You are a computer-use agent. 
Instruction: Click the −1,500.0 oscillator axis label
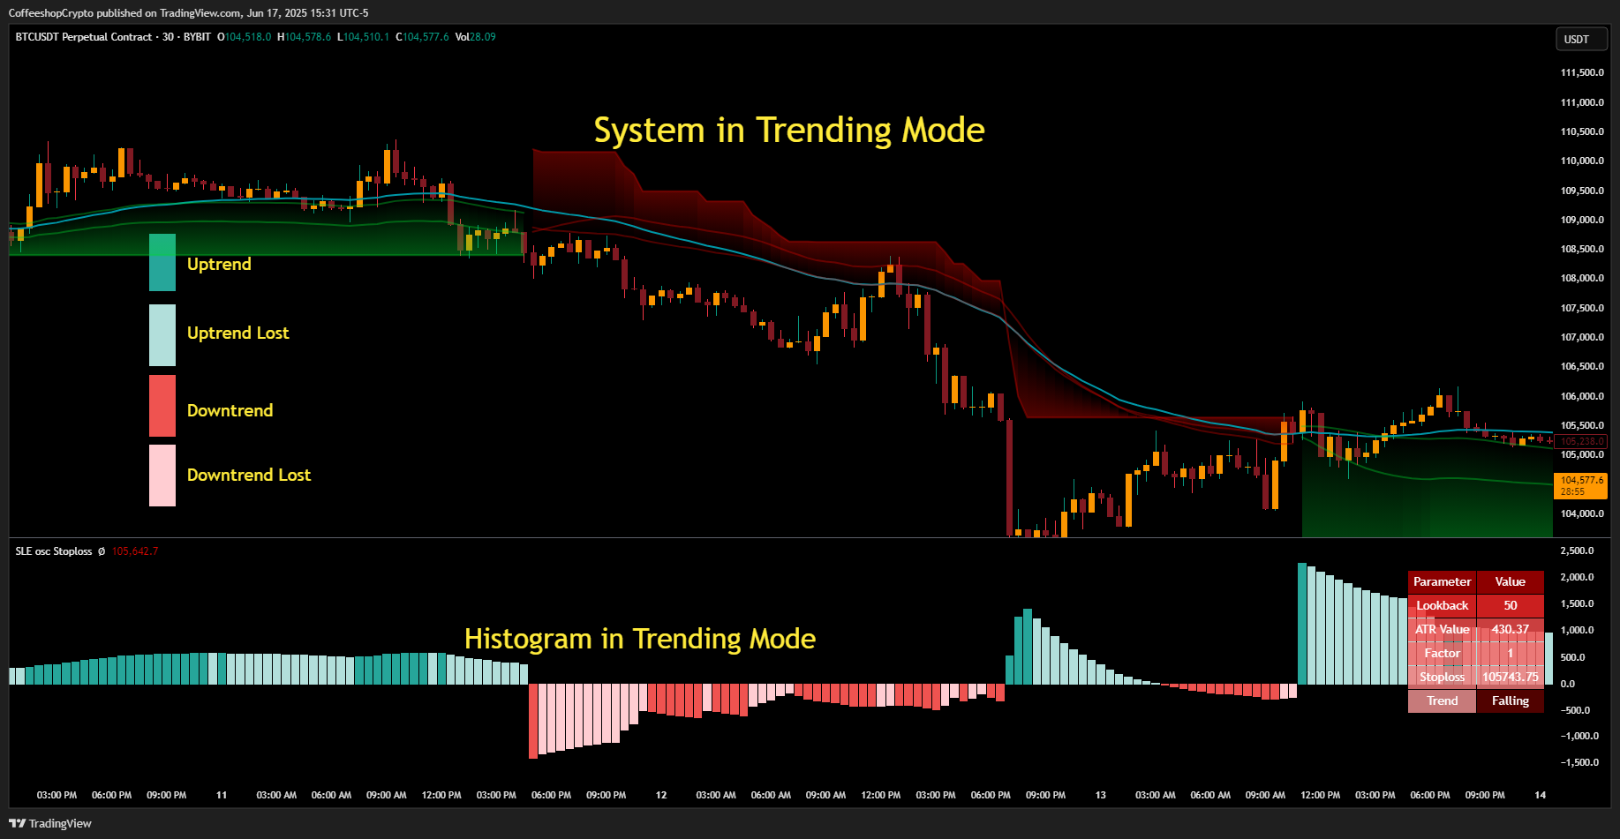point(1579,763)
